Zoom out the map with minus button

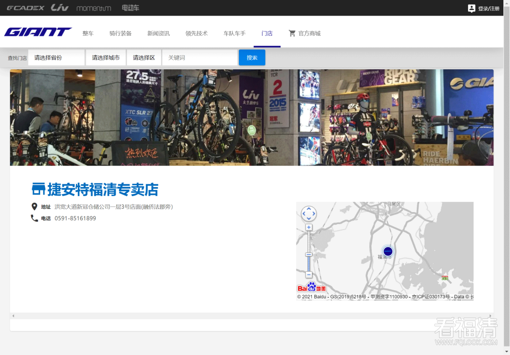(x=309, y=274)
